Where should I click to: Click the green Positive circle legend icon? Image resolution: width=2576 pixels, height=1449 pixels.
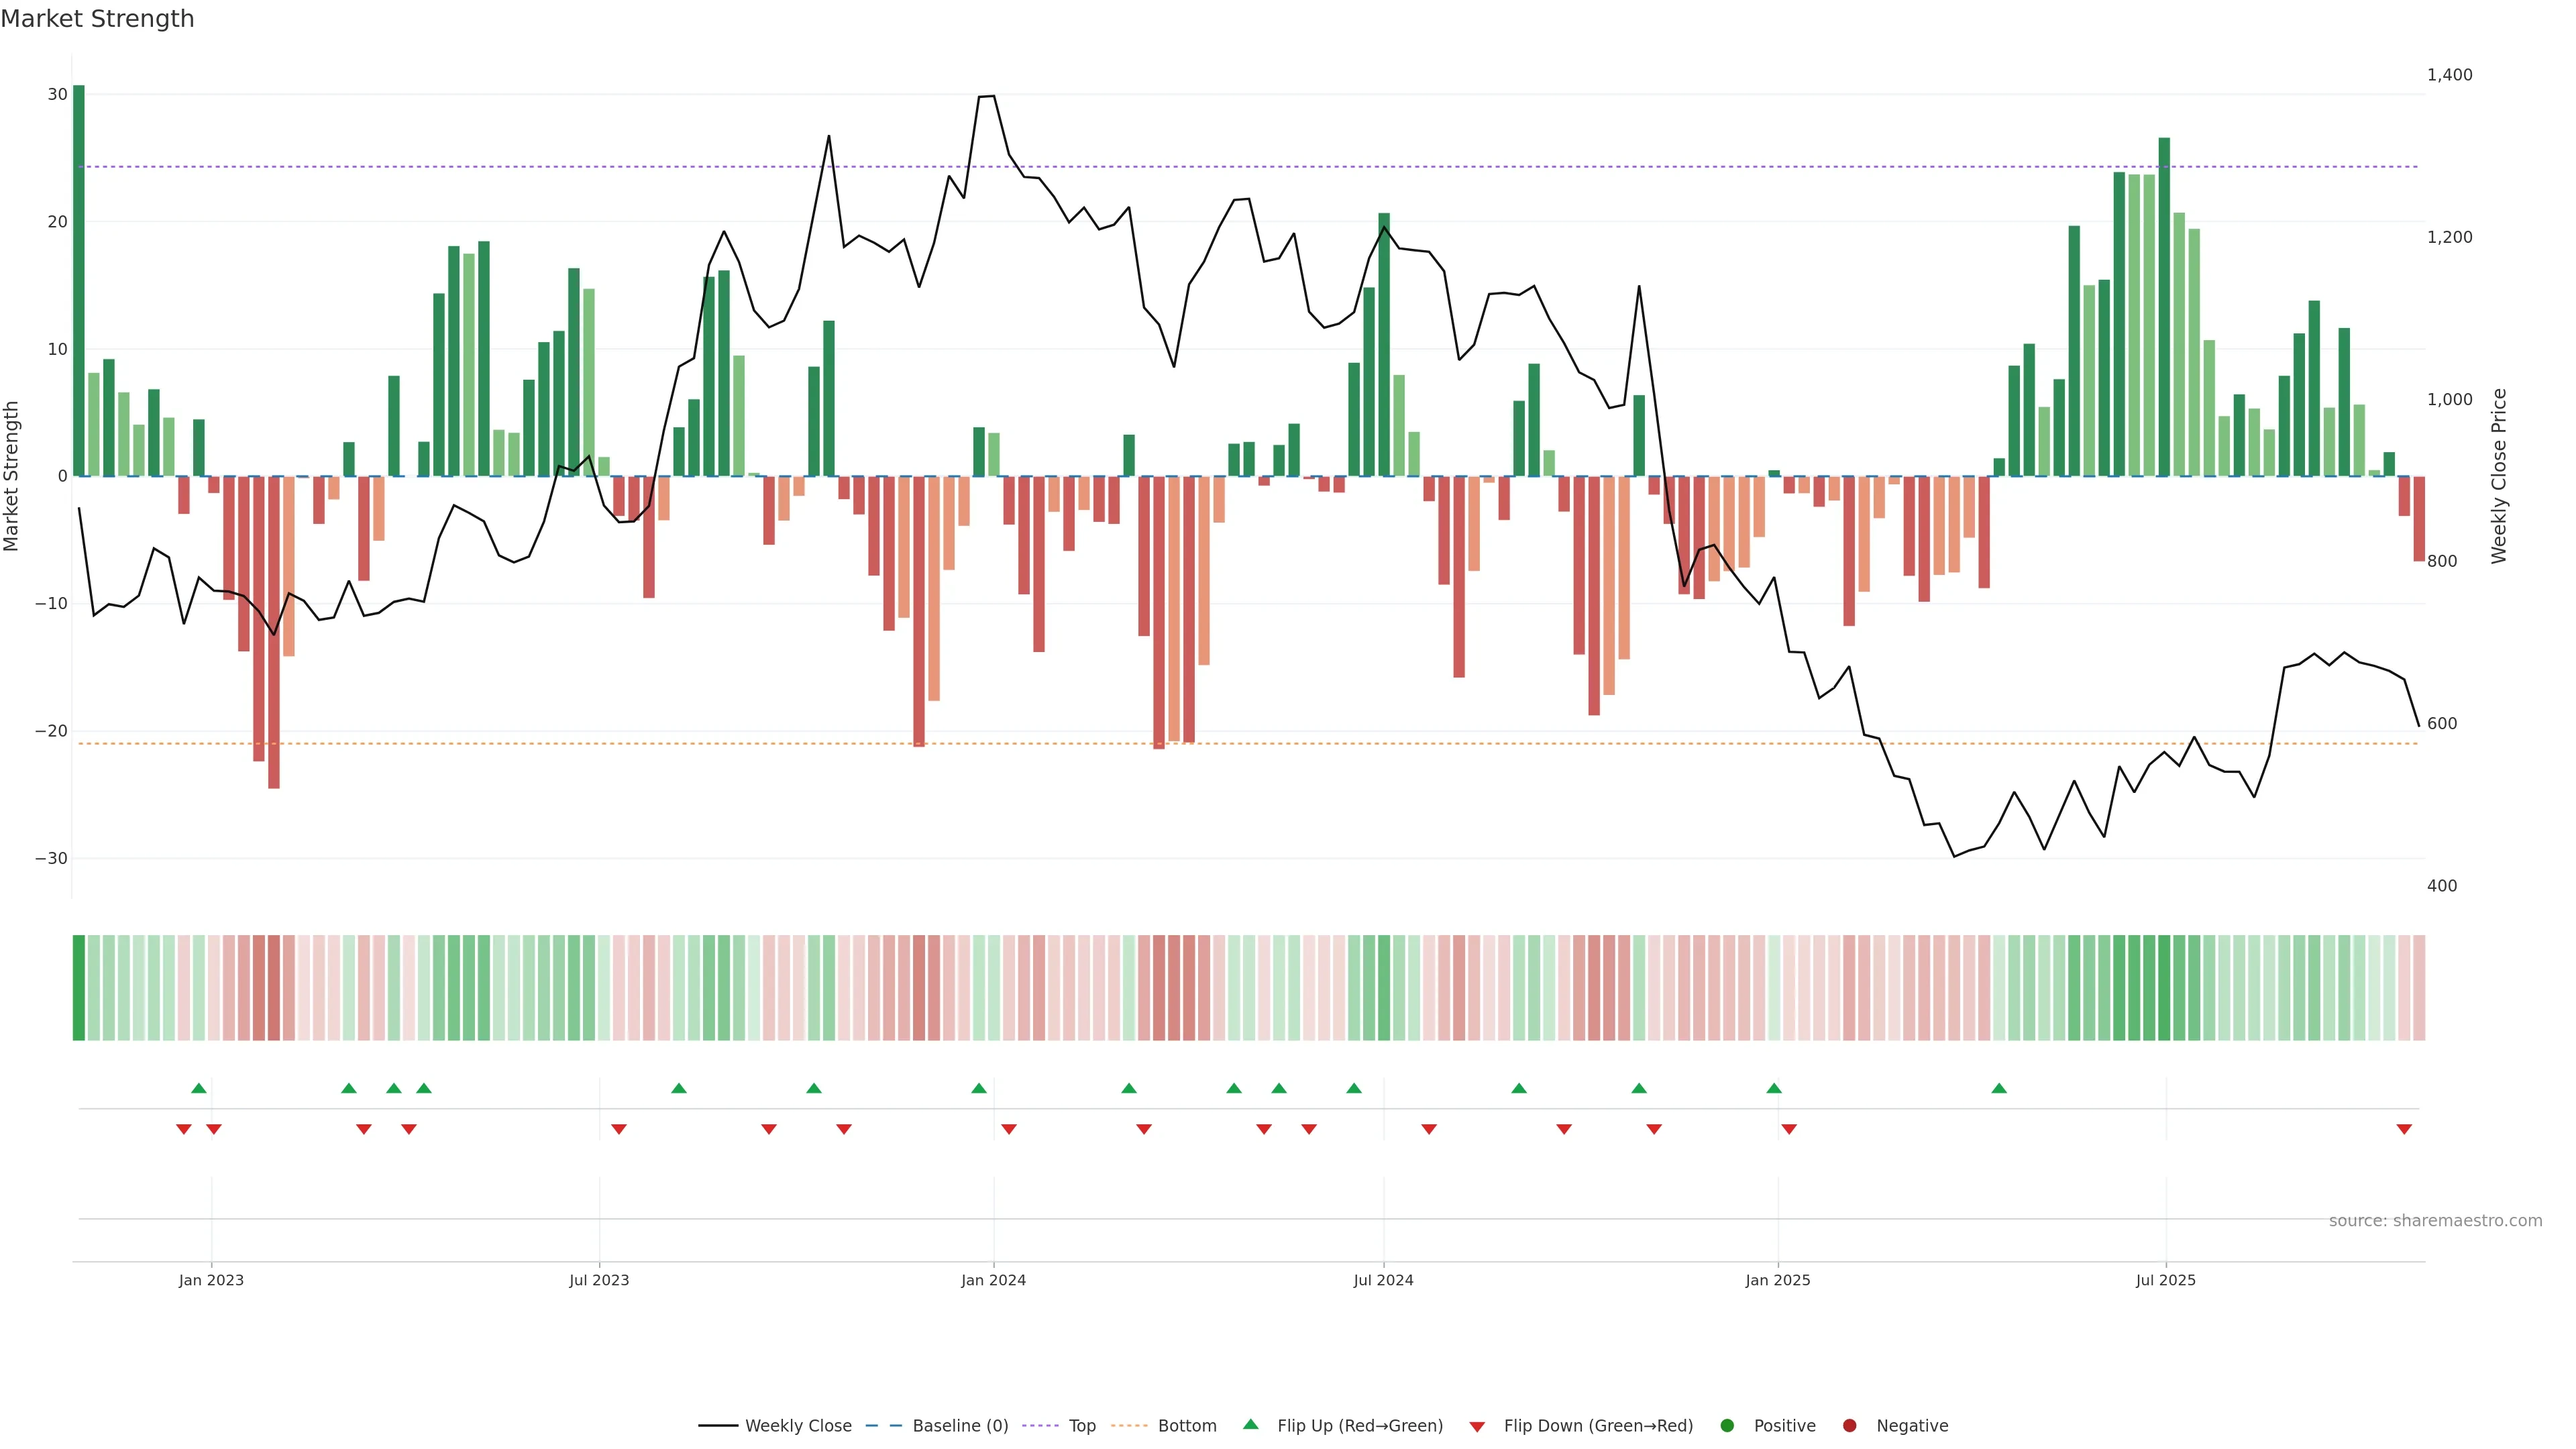pyautogui.click(x=1727, y=1426)
